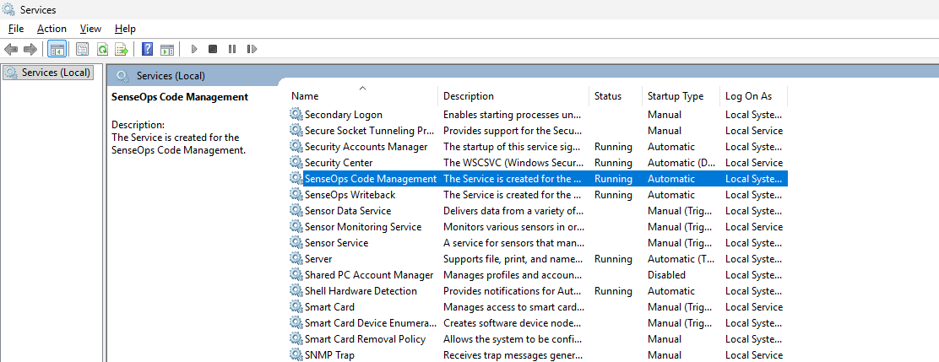Select the Secondary Logon service name

[x=343, y=114]
